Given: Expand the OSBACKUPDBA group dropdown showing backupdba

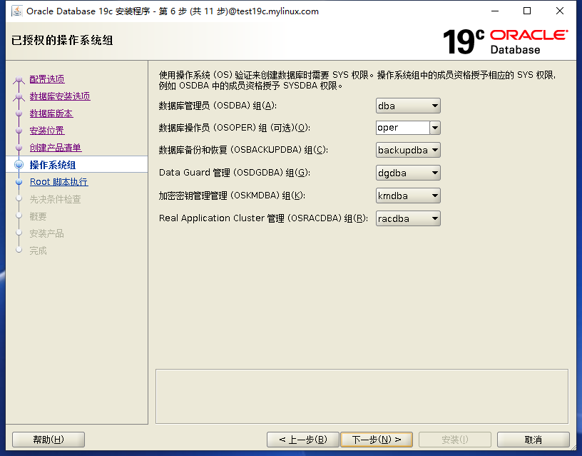Looking at the screenshot, I should (x=408, y=150).
